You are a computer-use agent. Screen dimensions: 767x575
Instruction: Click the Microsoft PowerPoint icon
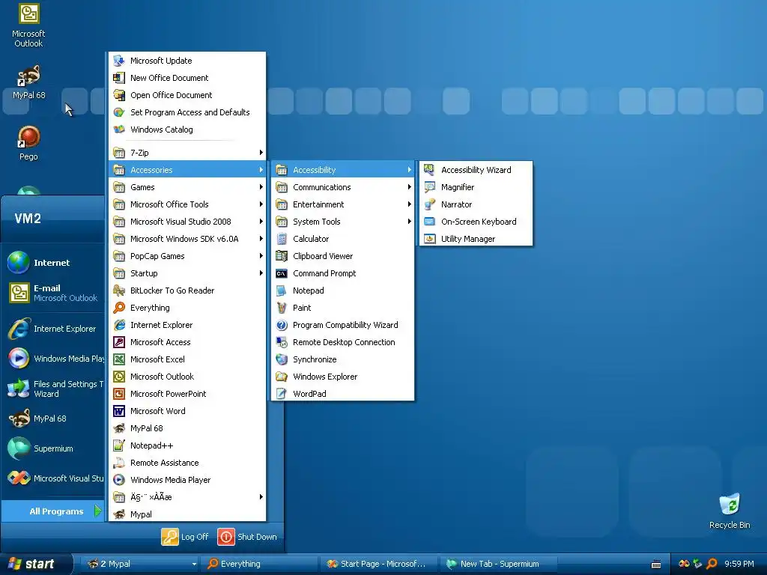(119, 394)
